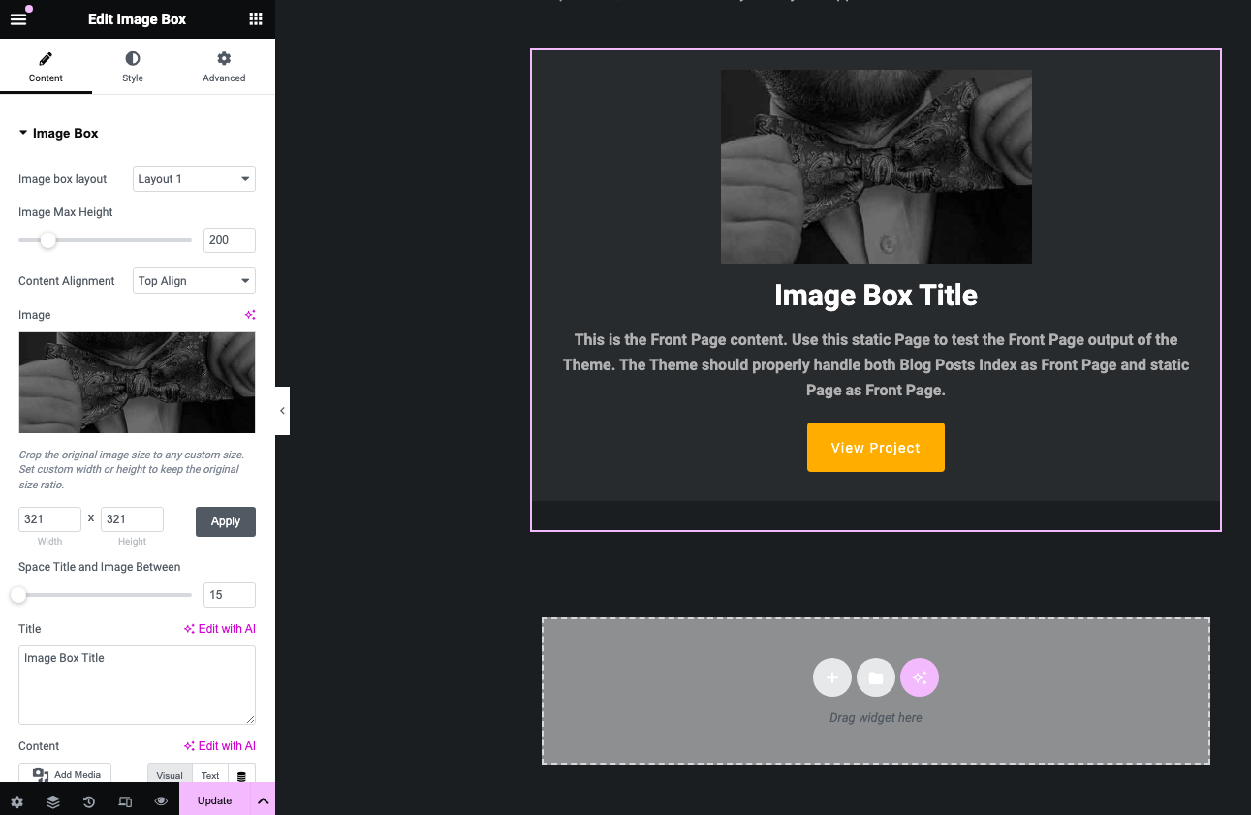Screen dimensions: 1251x815
Task: Open the Navigator layers icon
Action: coord(53,801)
